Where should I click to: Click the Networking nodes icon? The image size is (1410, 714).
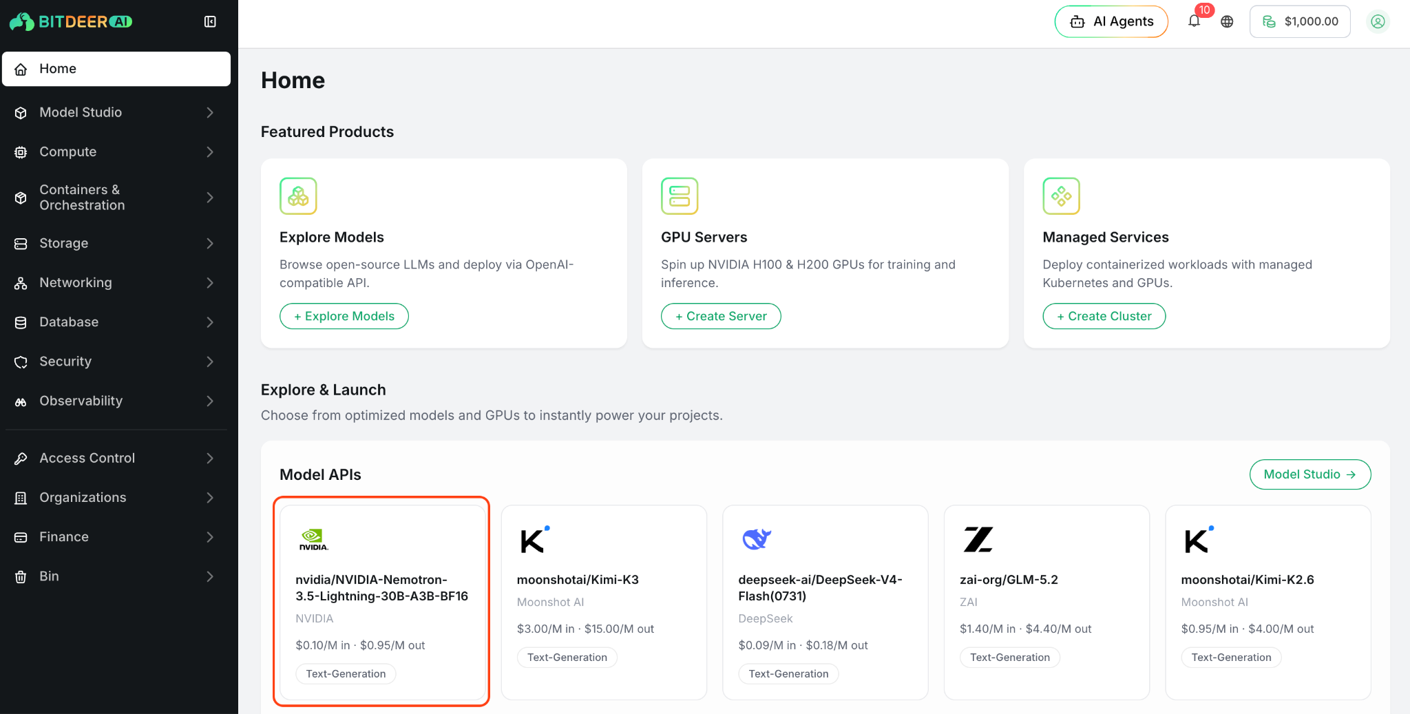click(21, 283)
